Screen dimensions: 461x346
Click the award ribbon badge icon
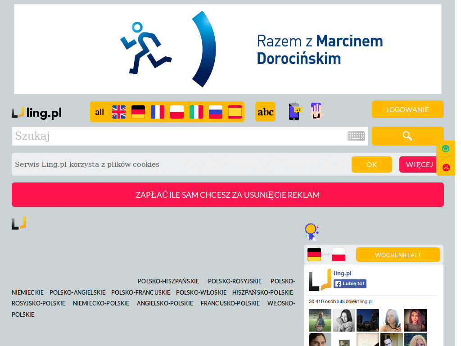312,231
